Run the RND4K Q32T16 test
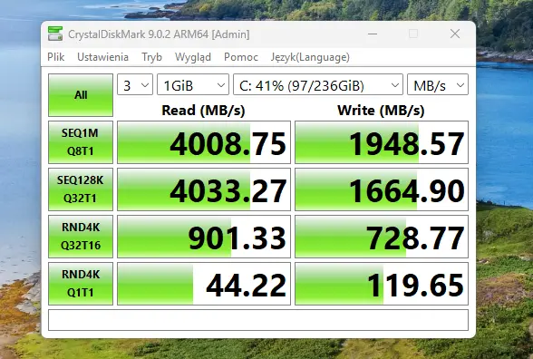The image size is (533, 359). click(81, 237)
